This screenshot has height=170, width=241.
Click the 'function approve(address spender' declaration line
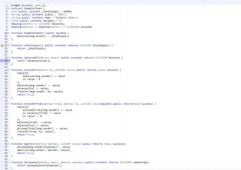coord(68,144)
